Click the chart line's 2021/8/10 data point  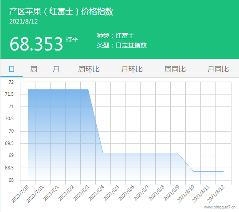click(194, 171)
